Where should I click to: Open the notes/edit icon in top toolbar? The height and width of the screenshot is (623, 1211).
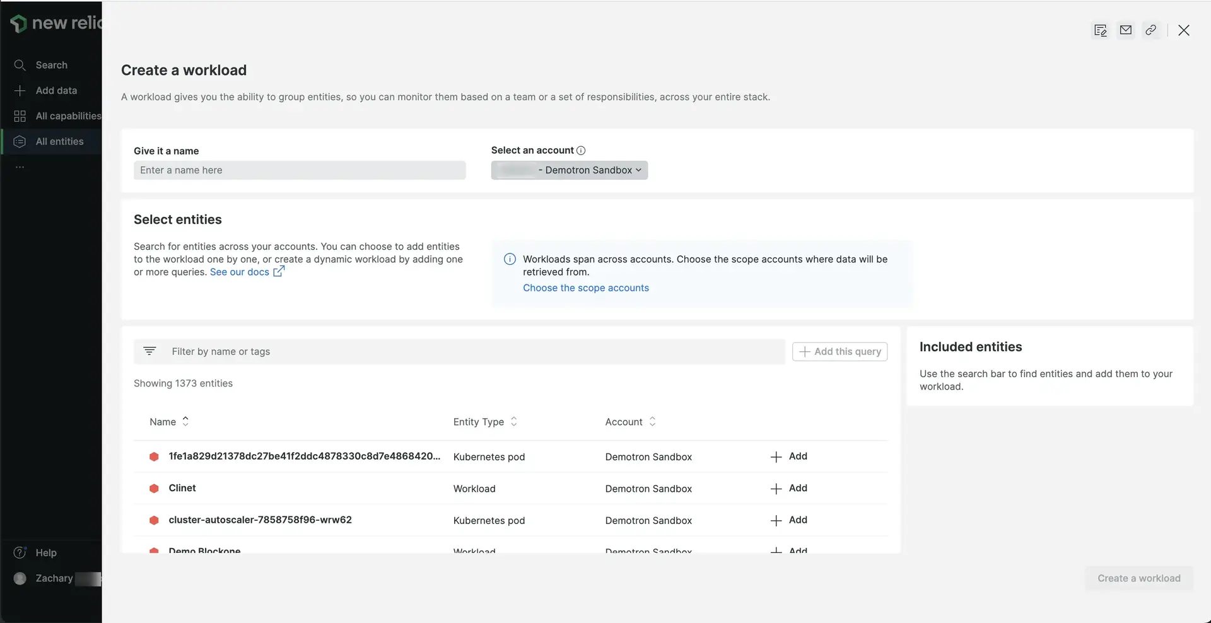click(1100, 30)
